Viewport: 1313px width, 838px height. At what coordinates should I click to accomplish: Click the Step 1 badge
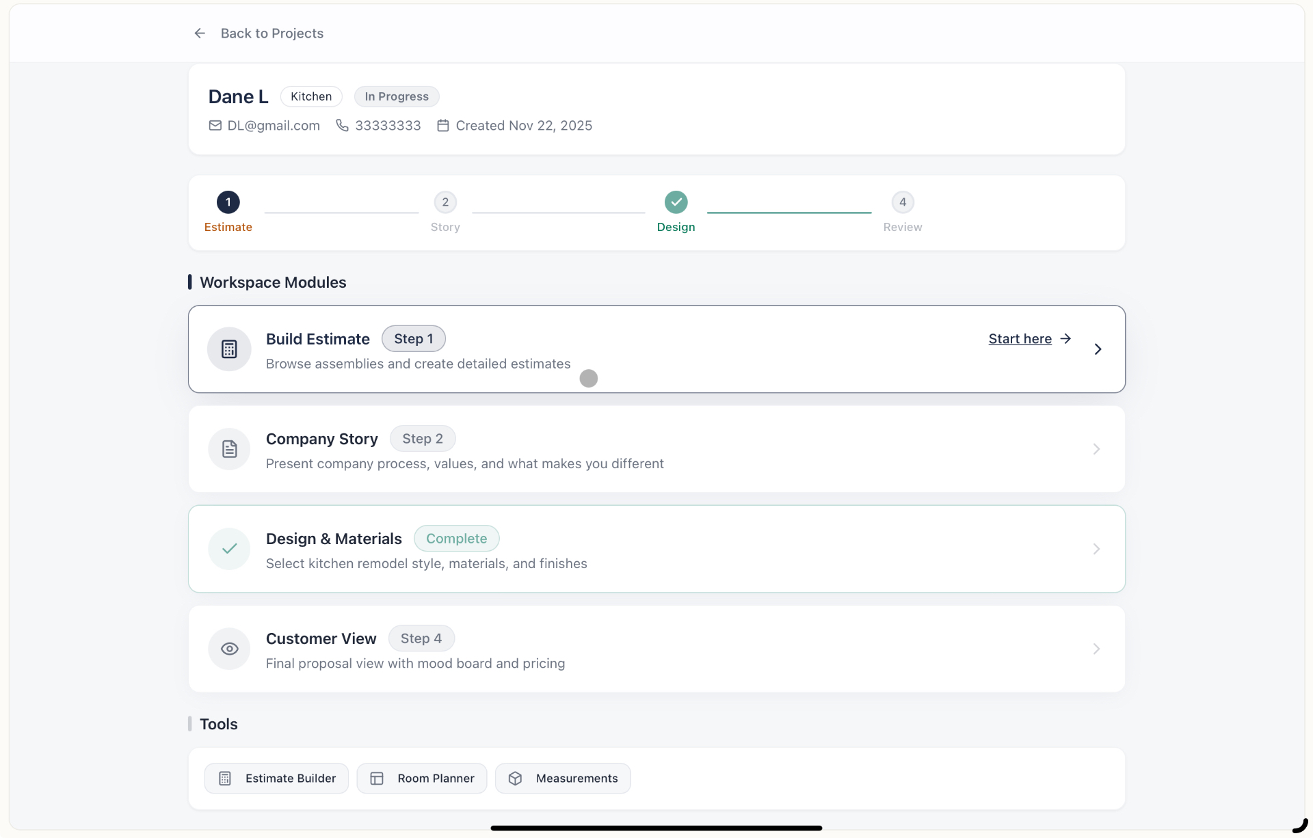[x=414, y=339]
